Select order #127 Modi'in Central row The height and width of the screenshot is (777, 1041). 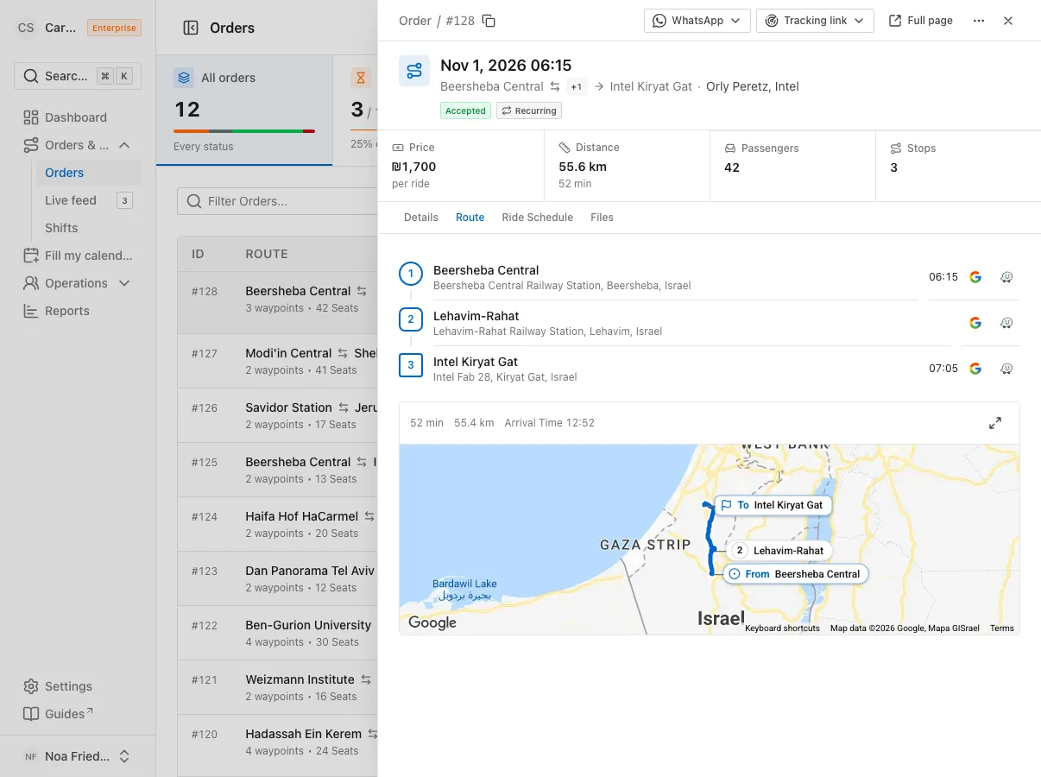277,361
